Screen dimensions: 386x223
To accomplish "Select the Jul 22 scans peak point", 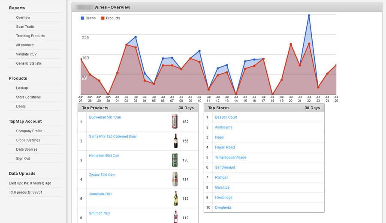I will click(309, 15).
